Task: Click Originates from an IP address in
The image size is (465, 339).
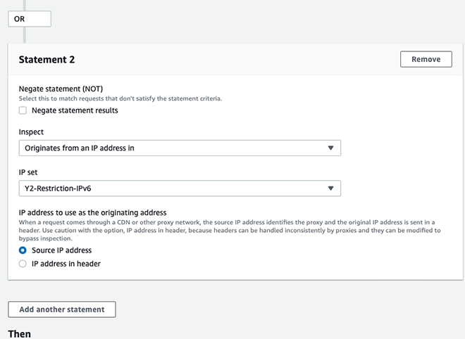Action: pyautogui.click(x=80, y=148)
